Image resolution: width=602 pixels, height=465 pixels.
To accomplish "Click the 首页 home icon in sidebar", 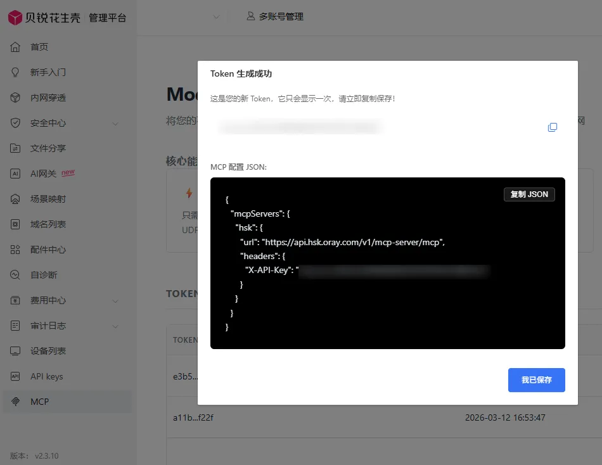I will click(x=16, y=47).
